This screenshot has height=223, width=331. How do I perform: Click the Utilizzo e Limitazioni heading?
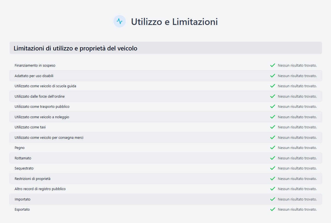[174, 22]
